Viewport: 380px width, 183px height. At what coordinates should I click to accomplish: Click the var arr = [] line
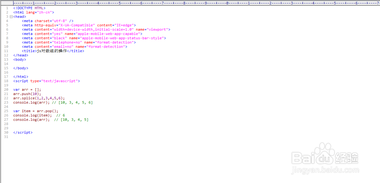[27, 90]
